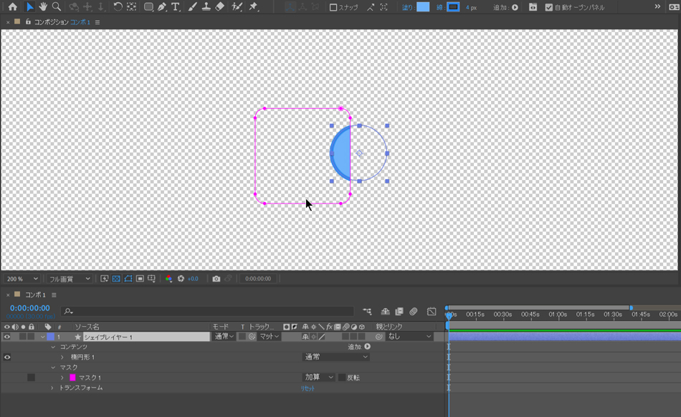681x417 pixels.
Task: Expand the トランスフォーム property group
Action: coord(52,388)
